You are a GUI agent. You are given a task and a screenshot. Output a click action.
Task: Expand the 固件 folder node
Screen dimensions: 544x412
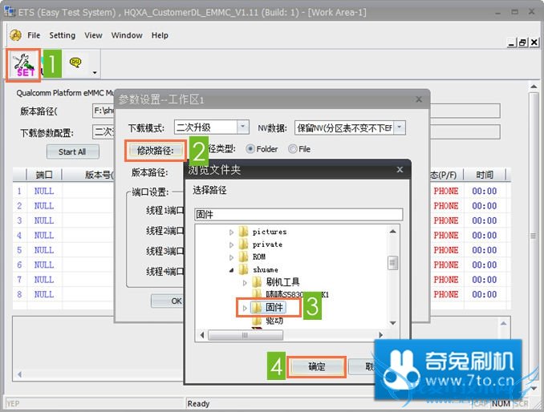245,308
